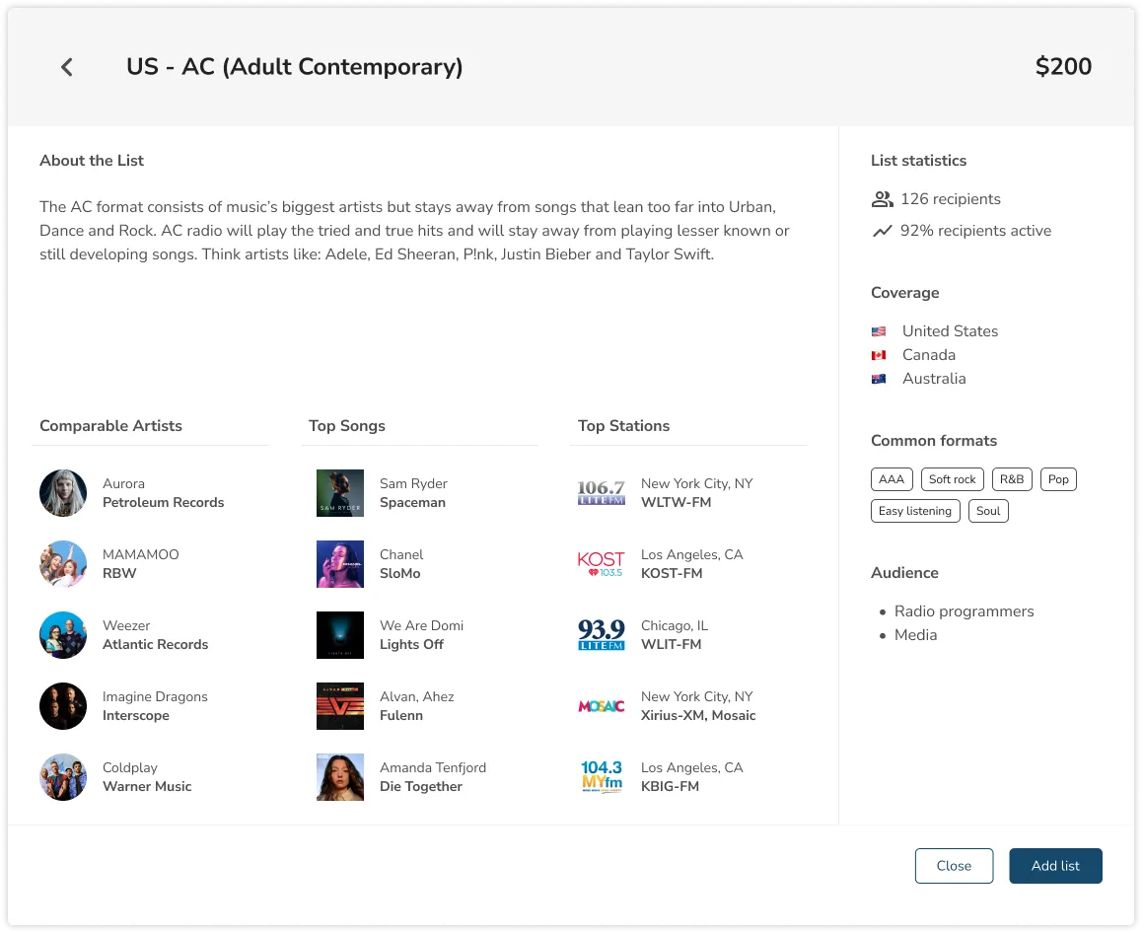Click the Mosaic station logo
Image resolution: width=1144 pixels, height=933 pixels.
point(601,705)
